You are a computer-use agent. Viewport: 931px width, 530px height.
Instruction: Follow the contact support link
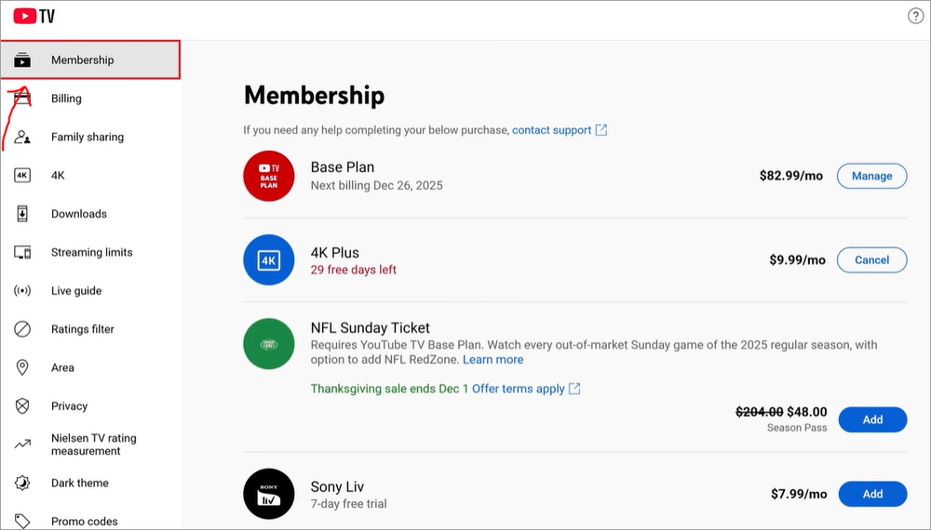551,130
